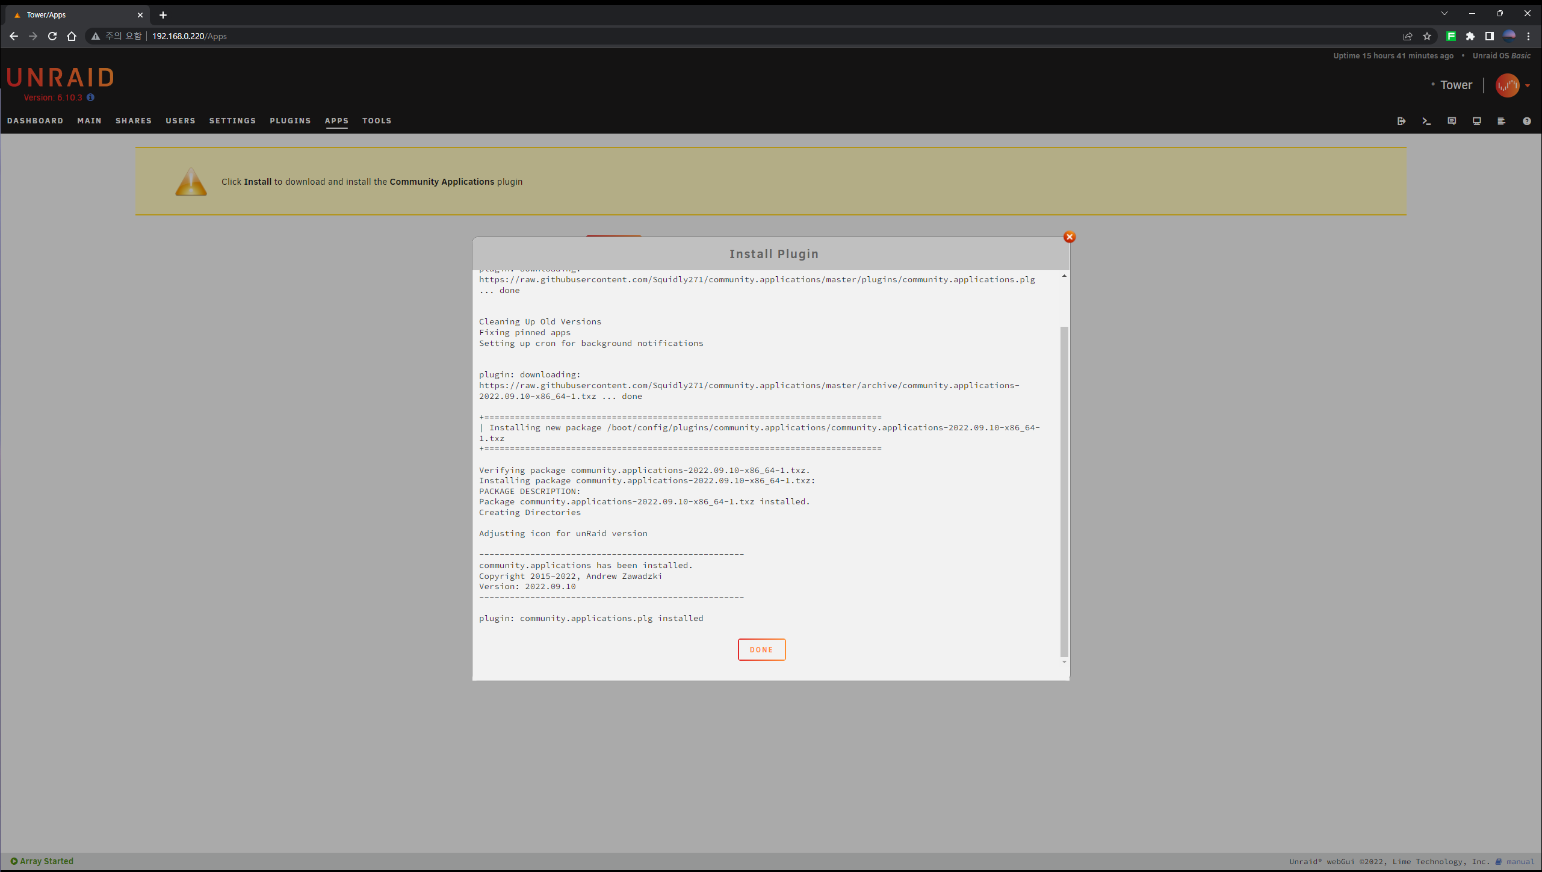Viewport: 1542px width, 872px height.
Task: Click scroll-up arrow in plugin log
Action: pos(1064,276)
